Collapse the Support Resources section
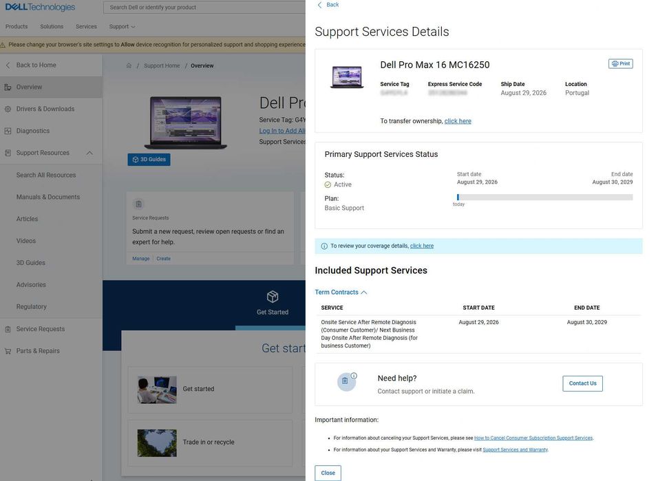Image resolution: width=658 pixels, height=481 pixels. [x=89, y=153]
